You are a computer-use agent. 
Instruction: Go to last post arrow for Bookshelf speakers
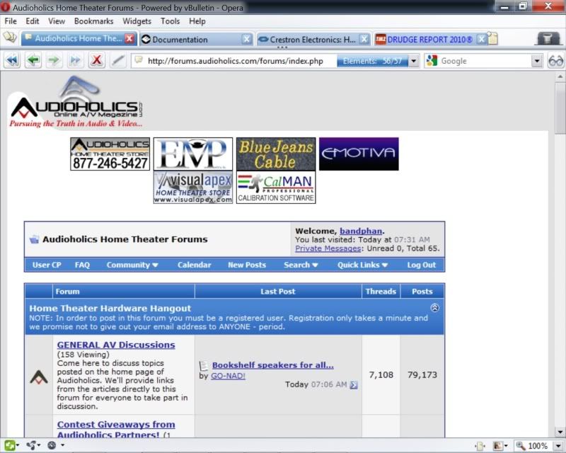[x=354, y=385]
